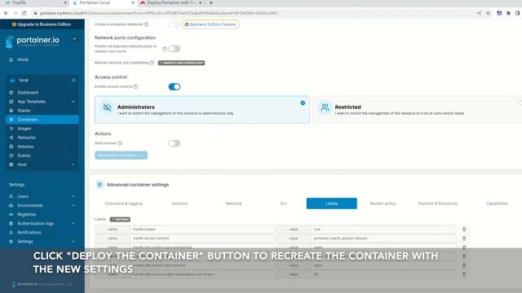
Task: Click help icon for Manual network port publishing
Action: [x=152, y=63]
